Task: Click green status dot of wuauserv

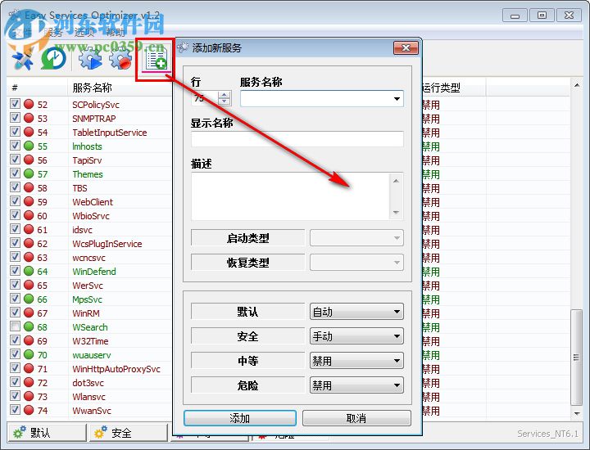Action: 29,354
